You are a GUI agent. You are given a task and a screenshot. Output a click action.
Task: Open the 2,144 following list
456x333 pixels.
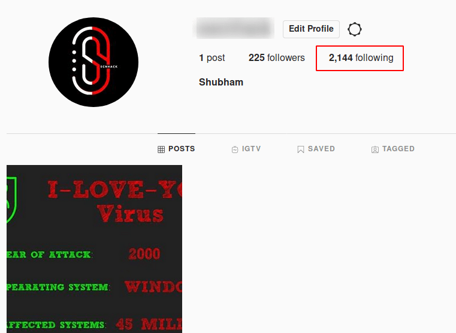coord(361,58)
